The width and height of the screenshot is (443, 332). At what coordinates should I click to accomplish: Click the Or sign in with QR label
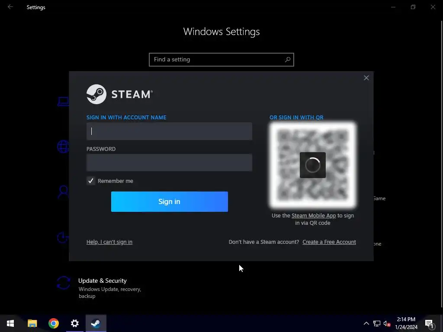tap(296, 118)
